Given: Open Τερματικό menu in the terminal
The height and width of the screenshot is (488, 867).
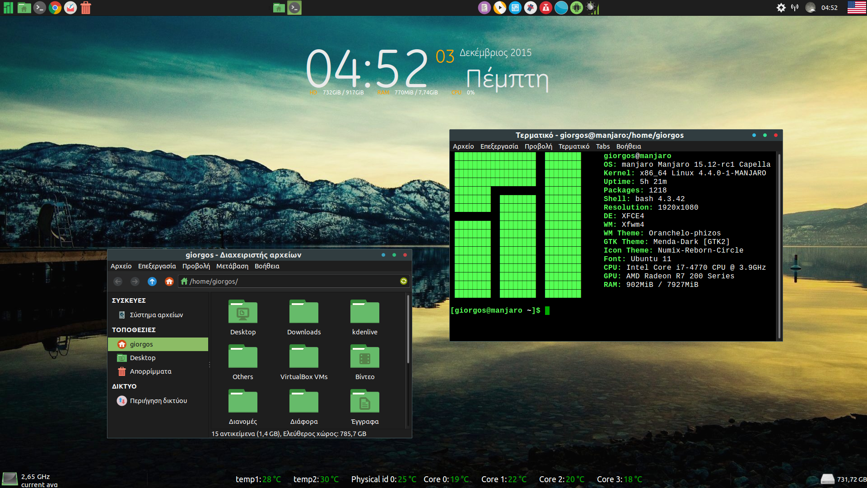Looking at the screenshot, I should coord(574,146).
